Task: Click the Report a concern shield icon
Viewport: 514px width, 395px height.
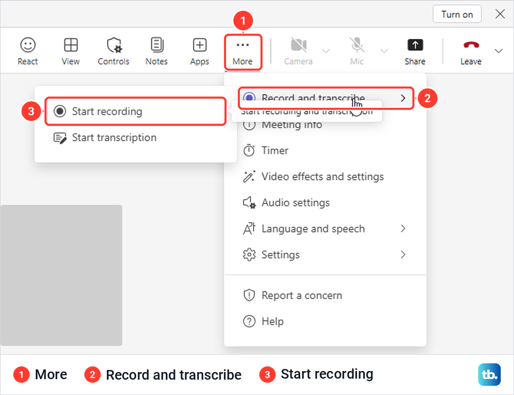Action: coord(249,295)
